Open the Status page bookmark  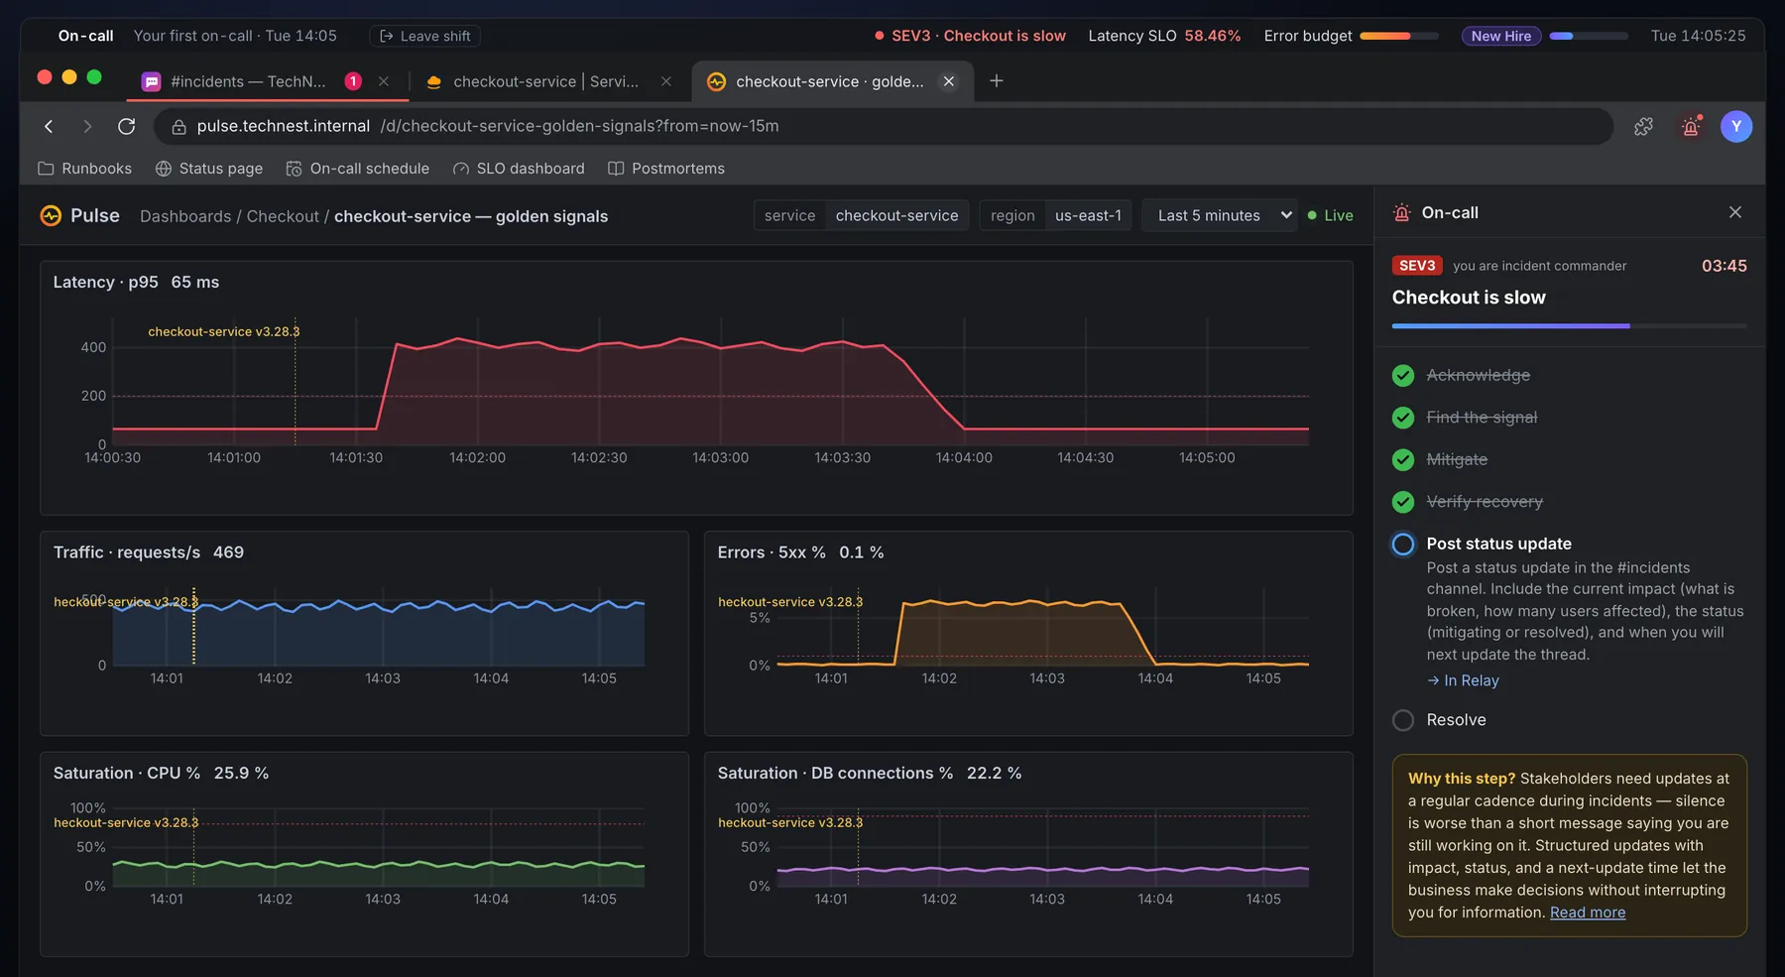click(x=209, y=169)
